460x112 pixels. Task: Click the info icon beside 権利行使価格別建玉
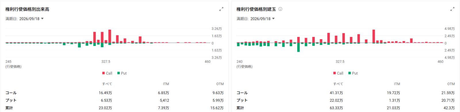[x=280, y=9]
